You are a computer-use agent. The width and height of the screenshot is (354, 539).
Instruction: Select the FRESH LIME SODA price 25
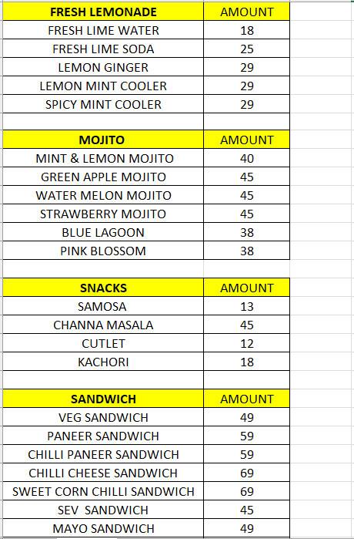[247, 49]
